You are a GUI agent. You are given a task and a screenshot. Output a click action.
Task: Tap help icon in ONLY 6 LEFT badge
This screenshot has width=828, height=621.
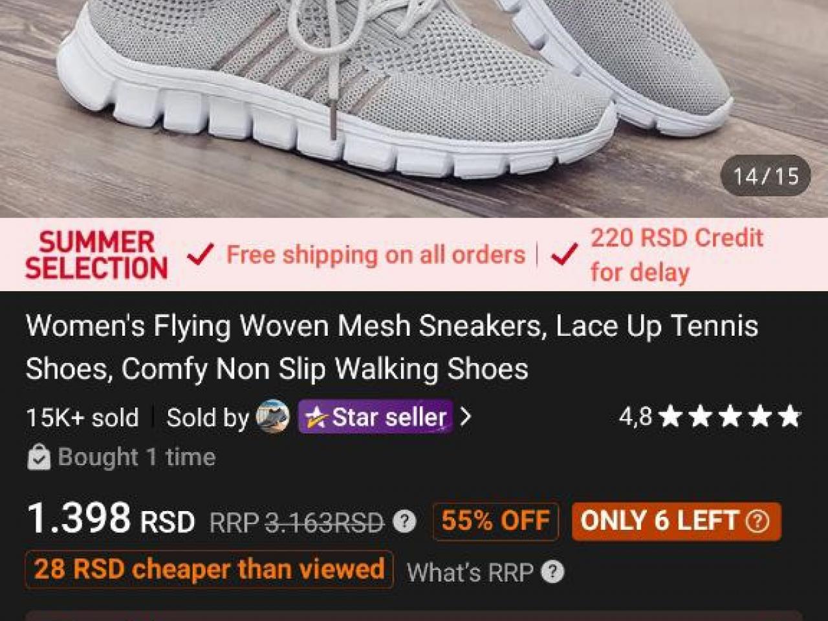click(757, 521)
